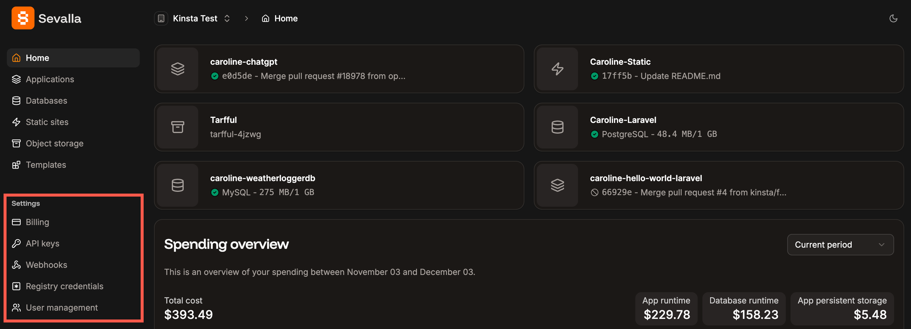Click the Webhooks icon in Settings
Image resolution: width=911 pixels, height=329 pixels.
[16, 265]
